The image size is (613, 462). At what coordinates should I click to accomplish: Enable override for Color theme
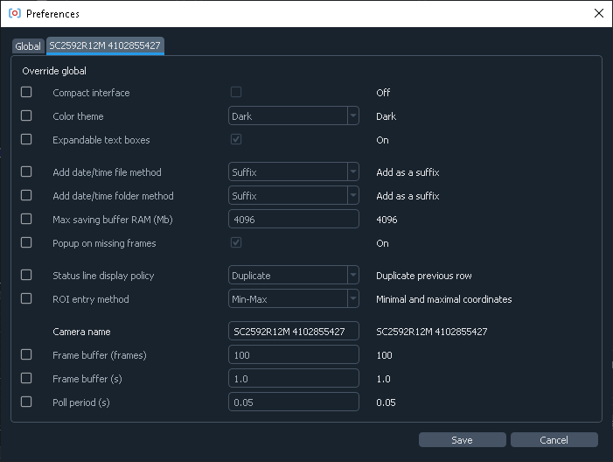coord(26,115)
